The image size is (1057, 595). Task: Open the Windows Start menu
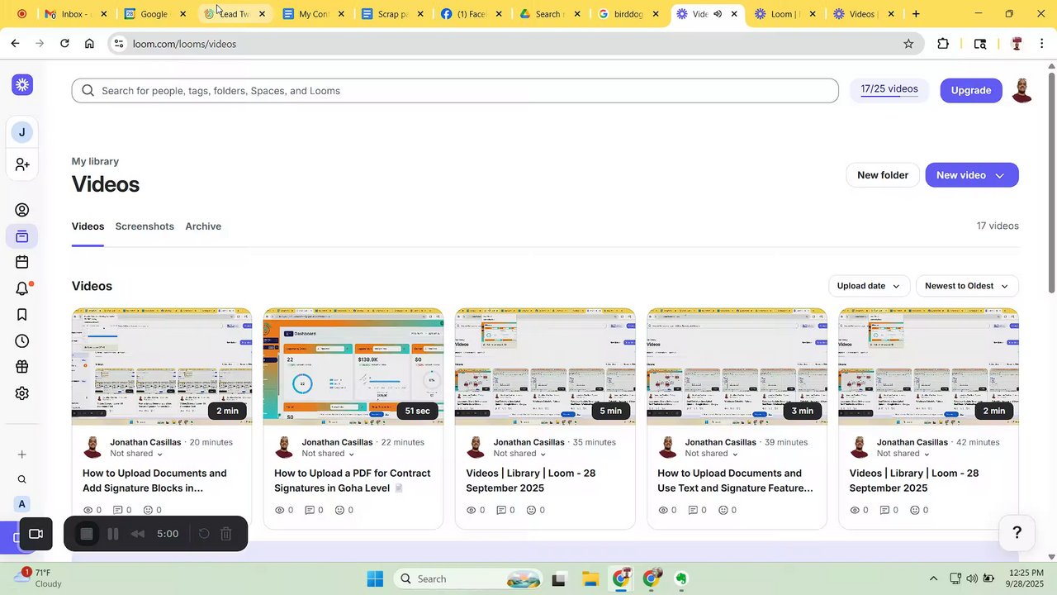click(375, 578)
